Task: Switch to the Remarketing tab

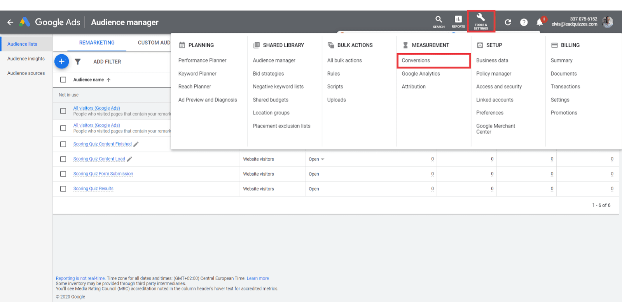Action: tap(97, 43)
